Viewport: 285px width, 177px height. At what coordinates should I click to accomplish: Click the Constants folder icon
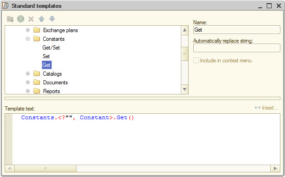click(37, 39)
